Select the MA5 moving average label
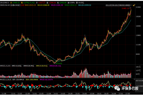The height and width of the screenshot is (95, 143). click(x=30, y=5)
